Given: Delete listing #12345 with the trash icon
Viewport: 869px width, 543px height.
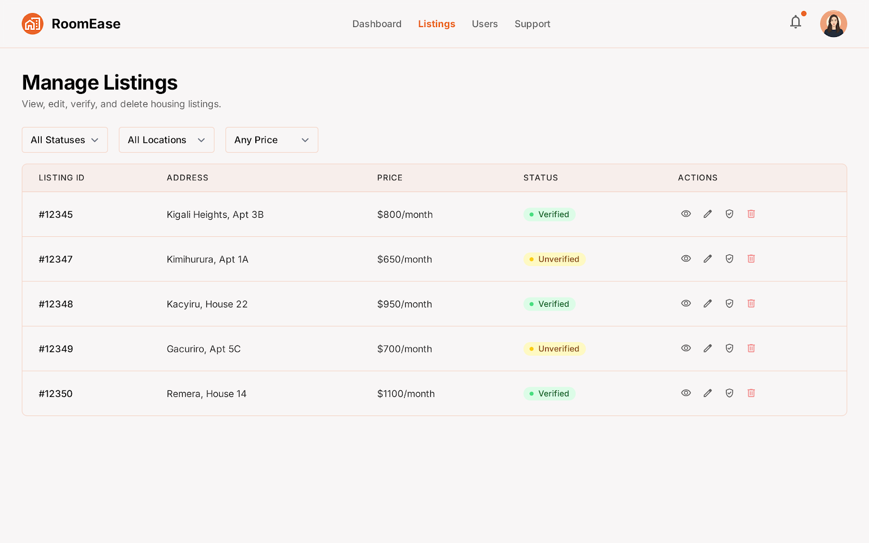Looking at the screenshot, I should (751, 214).
